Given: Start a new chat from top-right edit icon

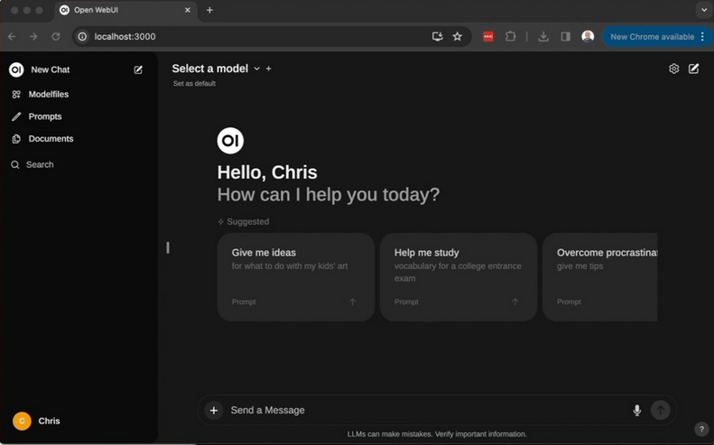Looking at the screenshot, I should point(693,69).
